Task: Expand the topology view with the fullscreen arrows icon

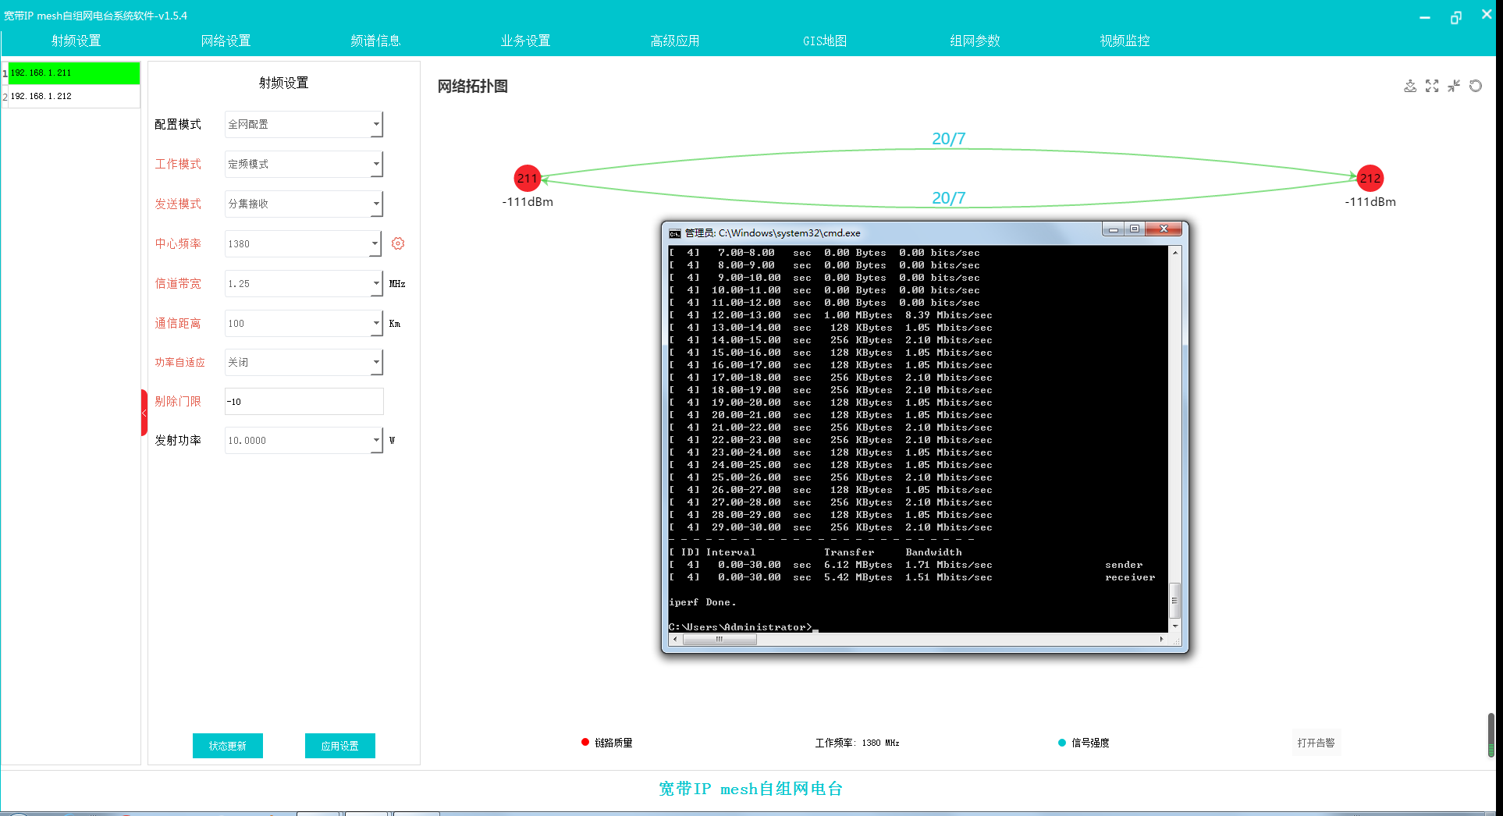Action: click(x=1432, y=86)
